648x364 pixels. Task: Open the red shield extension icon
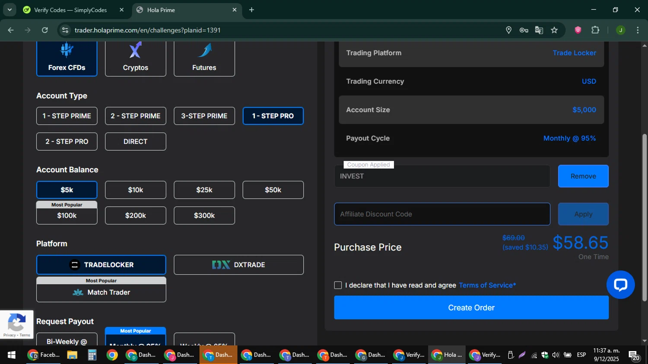(x=578, y=30)
